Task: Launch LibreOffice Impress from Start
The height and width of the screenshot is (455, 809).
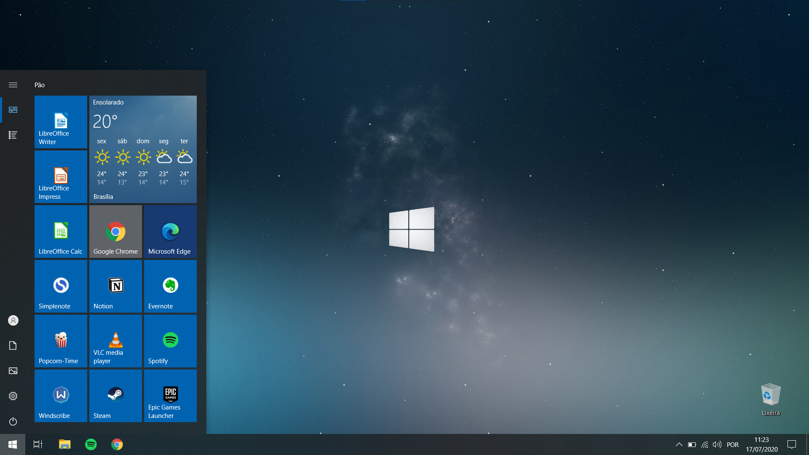Action: coord(61,177)
